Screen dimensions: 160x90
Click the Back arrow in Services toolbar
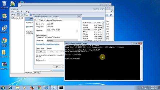12,15
